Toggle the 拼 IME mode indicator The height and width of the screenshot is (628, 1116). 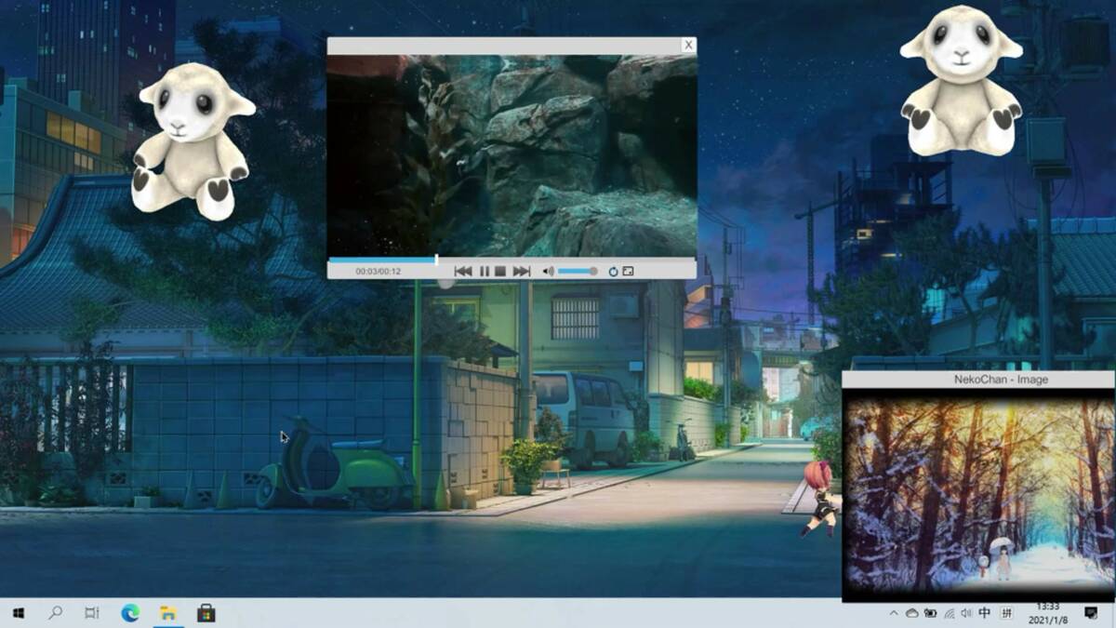[x=1007, y=613]
